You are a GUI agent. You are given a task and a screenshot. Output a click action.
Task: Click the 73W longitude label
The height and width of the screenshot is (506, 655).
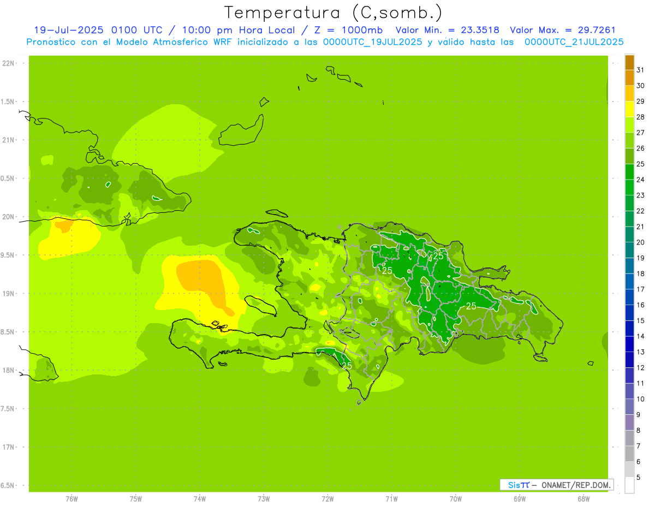tap(264, 499)
